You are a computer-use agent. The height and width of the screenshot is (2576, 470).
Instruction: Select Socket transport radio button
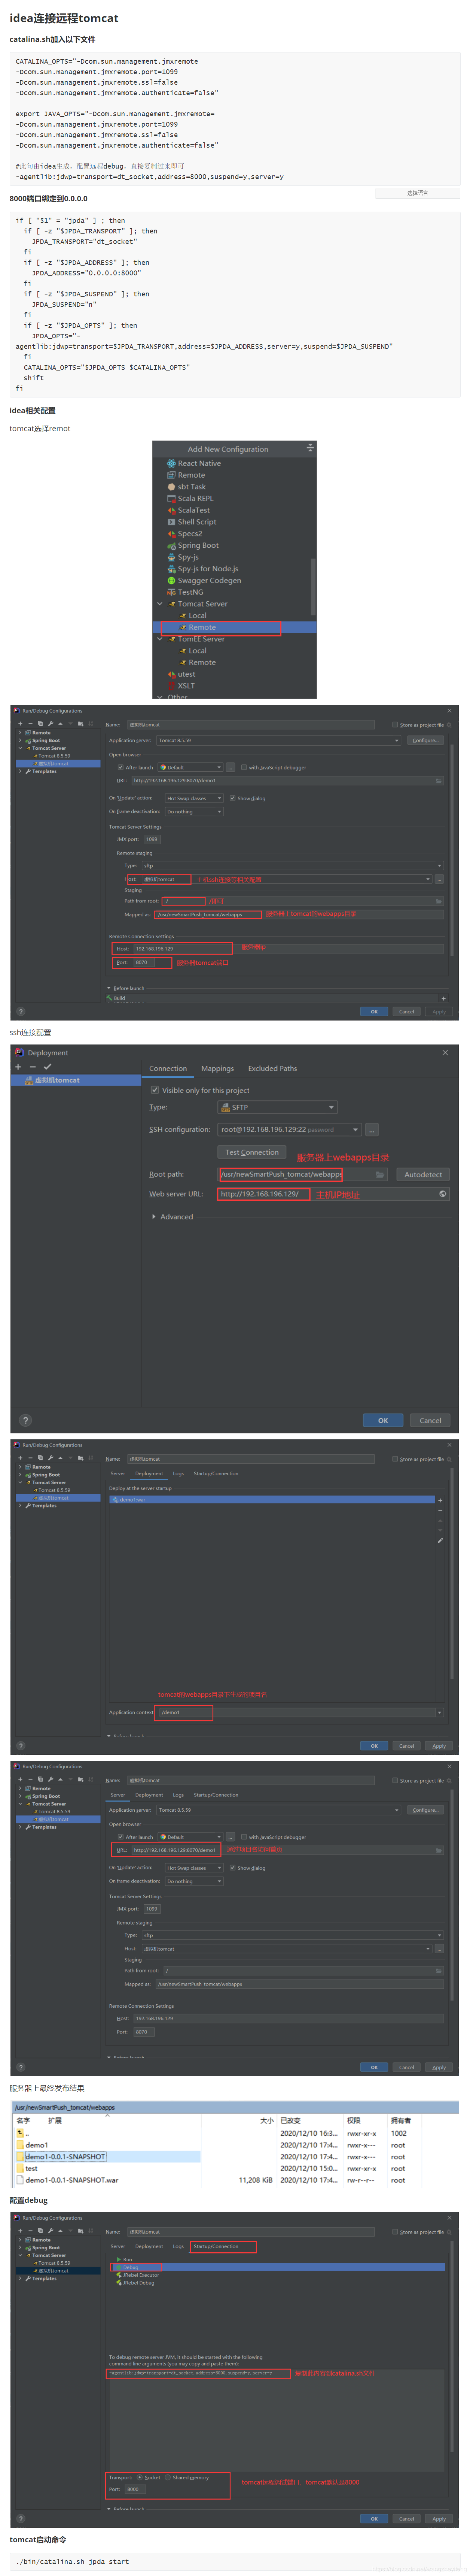click(139, 2477)
